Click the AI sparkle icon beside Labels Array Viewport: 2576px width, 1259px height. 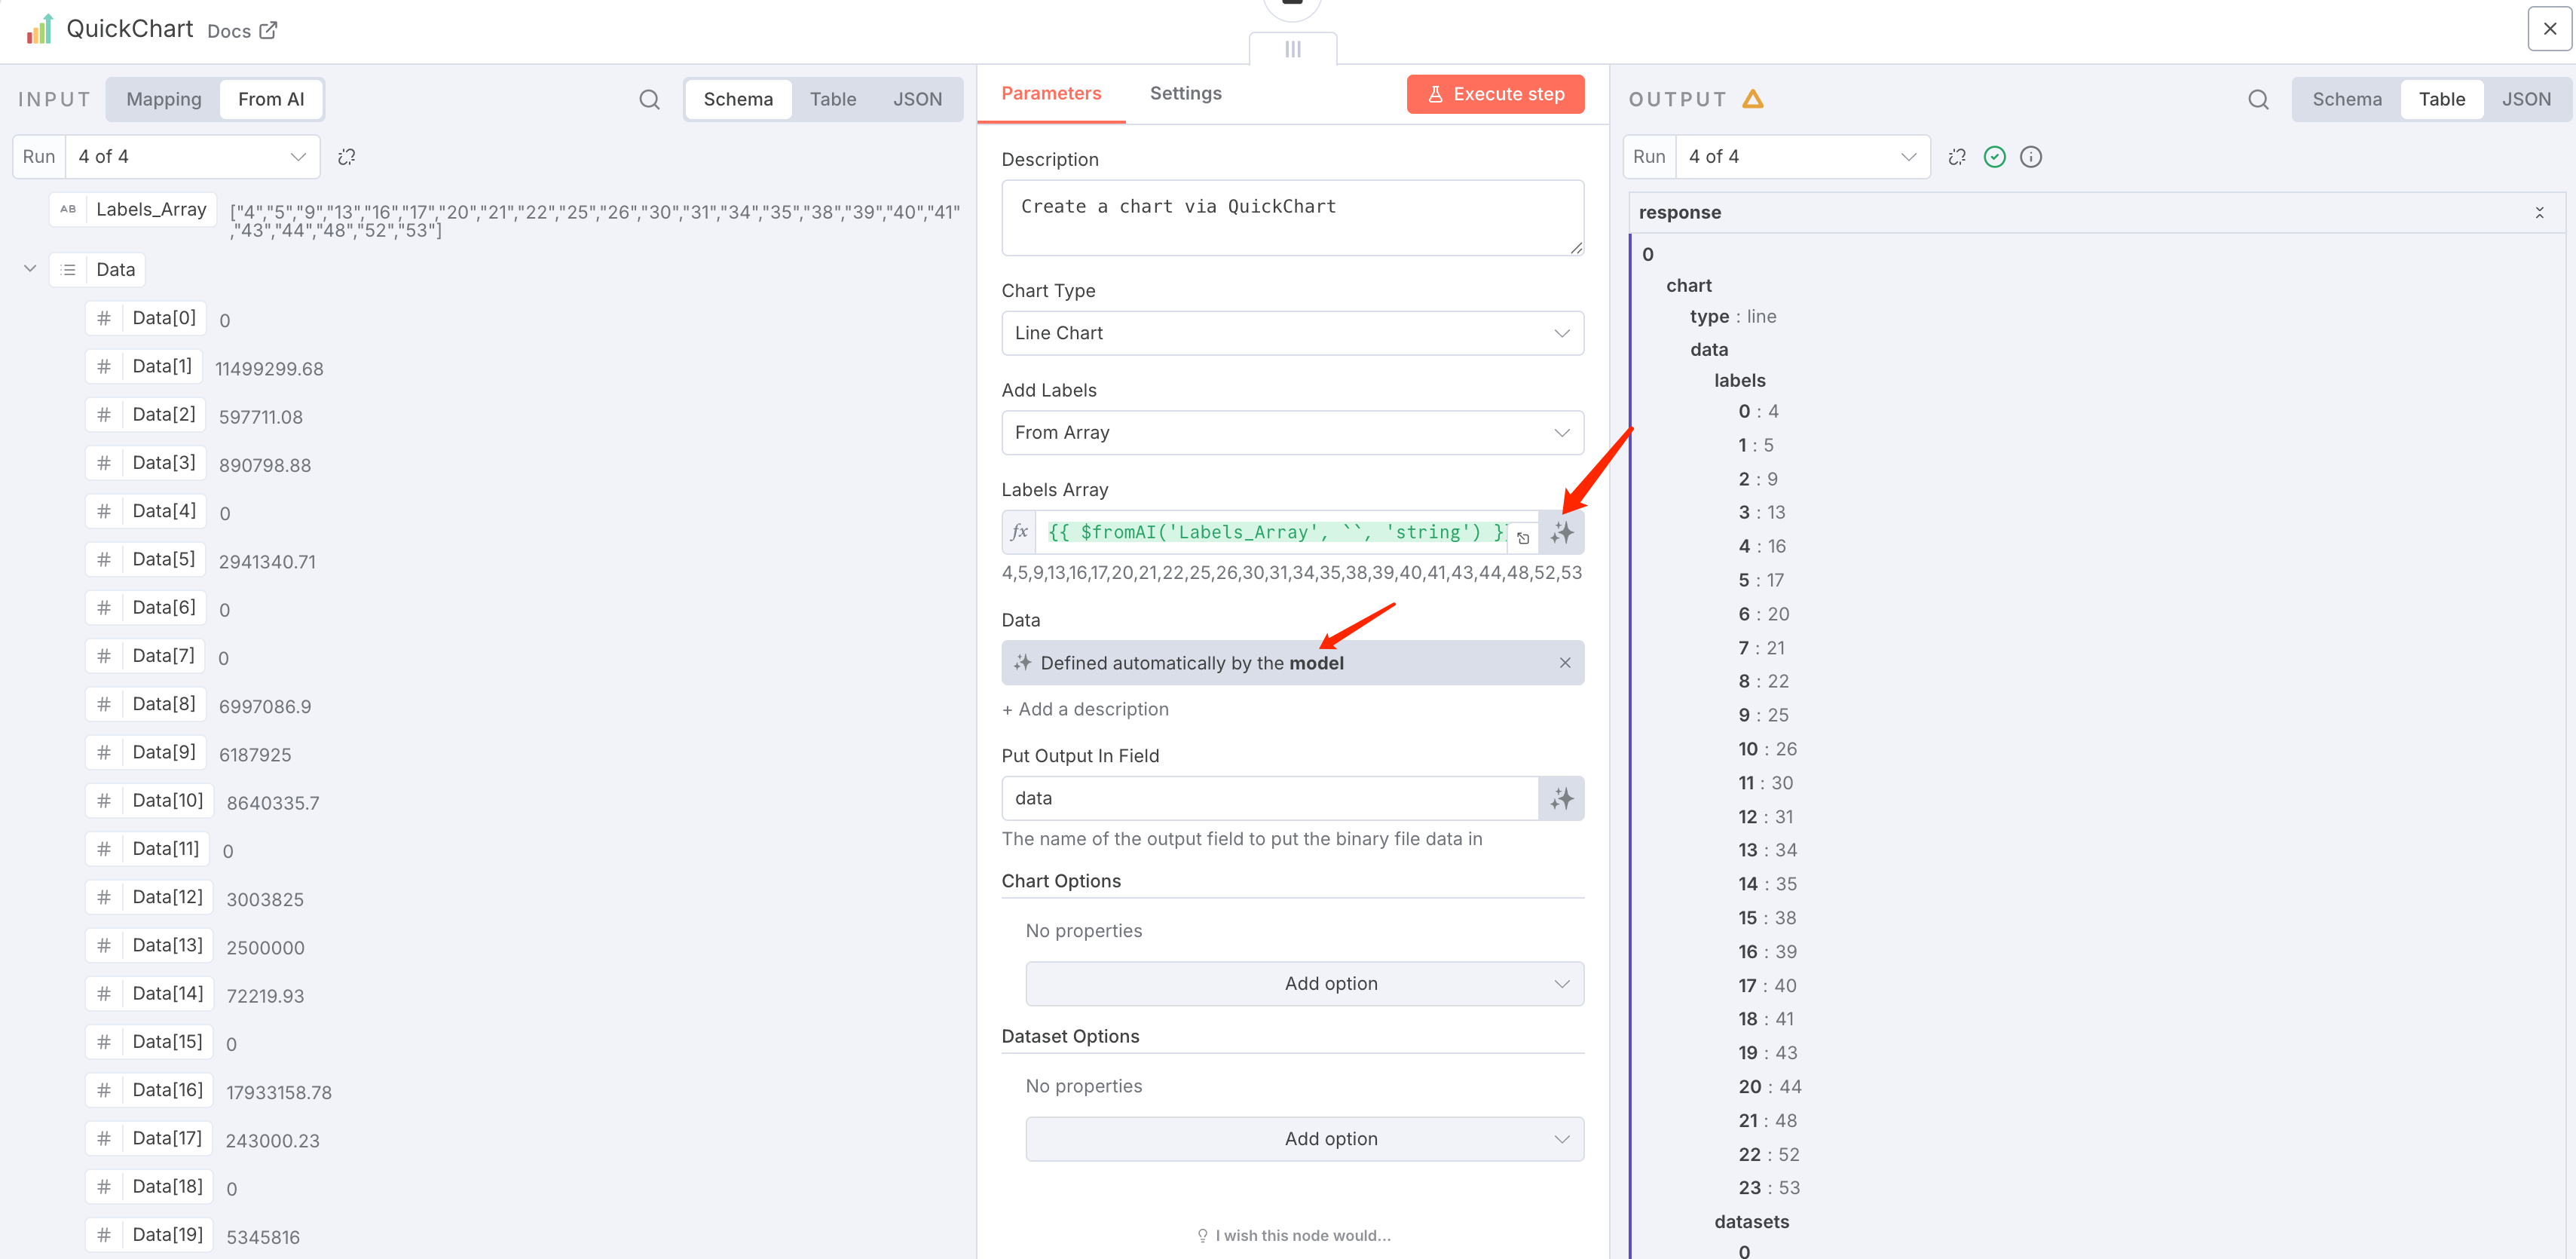coord(1561,533)
